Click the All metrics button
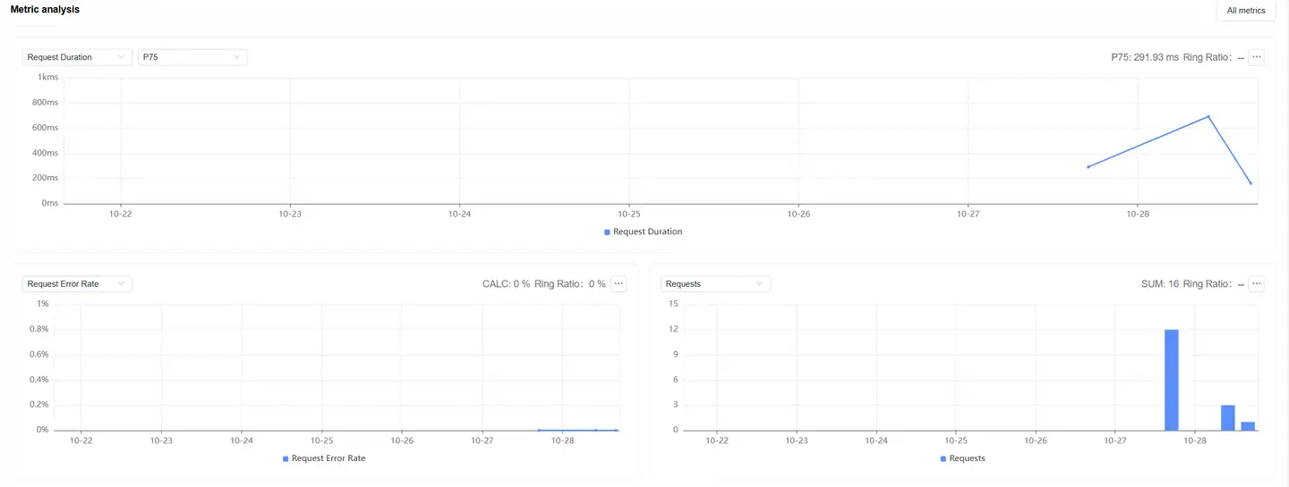 [1245, 11]
